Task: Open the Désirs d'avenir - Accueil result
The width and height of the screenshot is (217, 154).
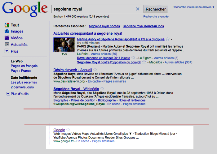Action: click(x=73, y=70)
